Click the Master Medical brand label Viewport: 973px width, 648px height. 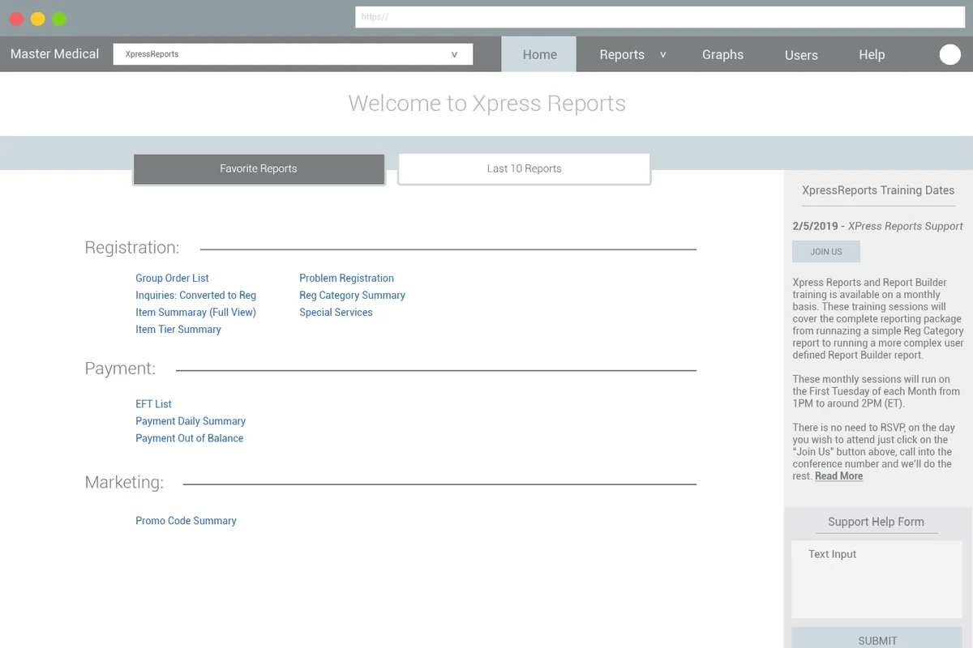(54, 53)
